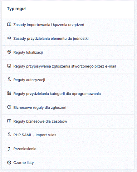Click the map pin icon for Reguły lokalizacji
The width and height of the screenshot is (137, 172).
(x=9, y=52)
